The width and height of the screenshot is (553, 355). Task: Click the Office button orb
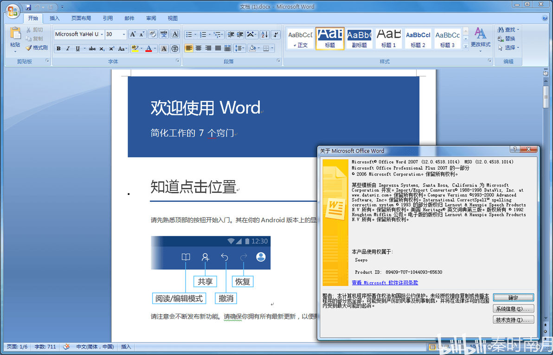tap(12, 11)
